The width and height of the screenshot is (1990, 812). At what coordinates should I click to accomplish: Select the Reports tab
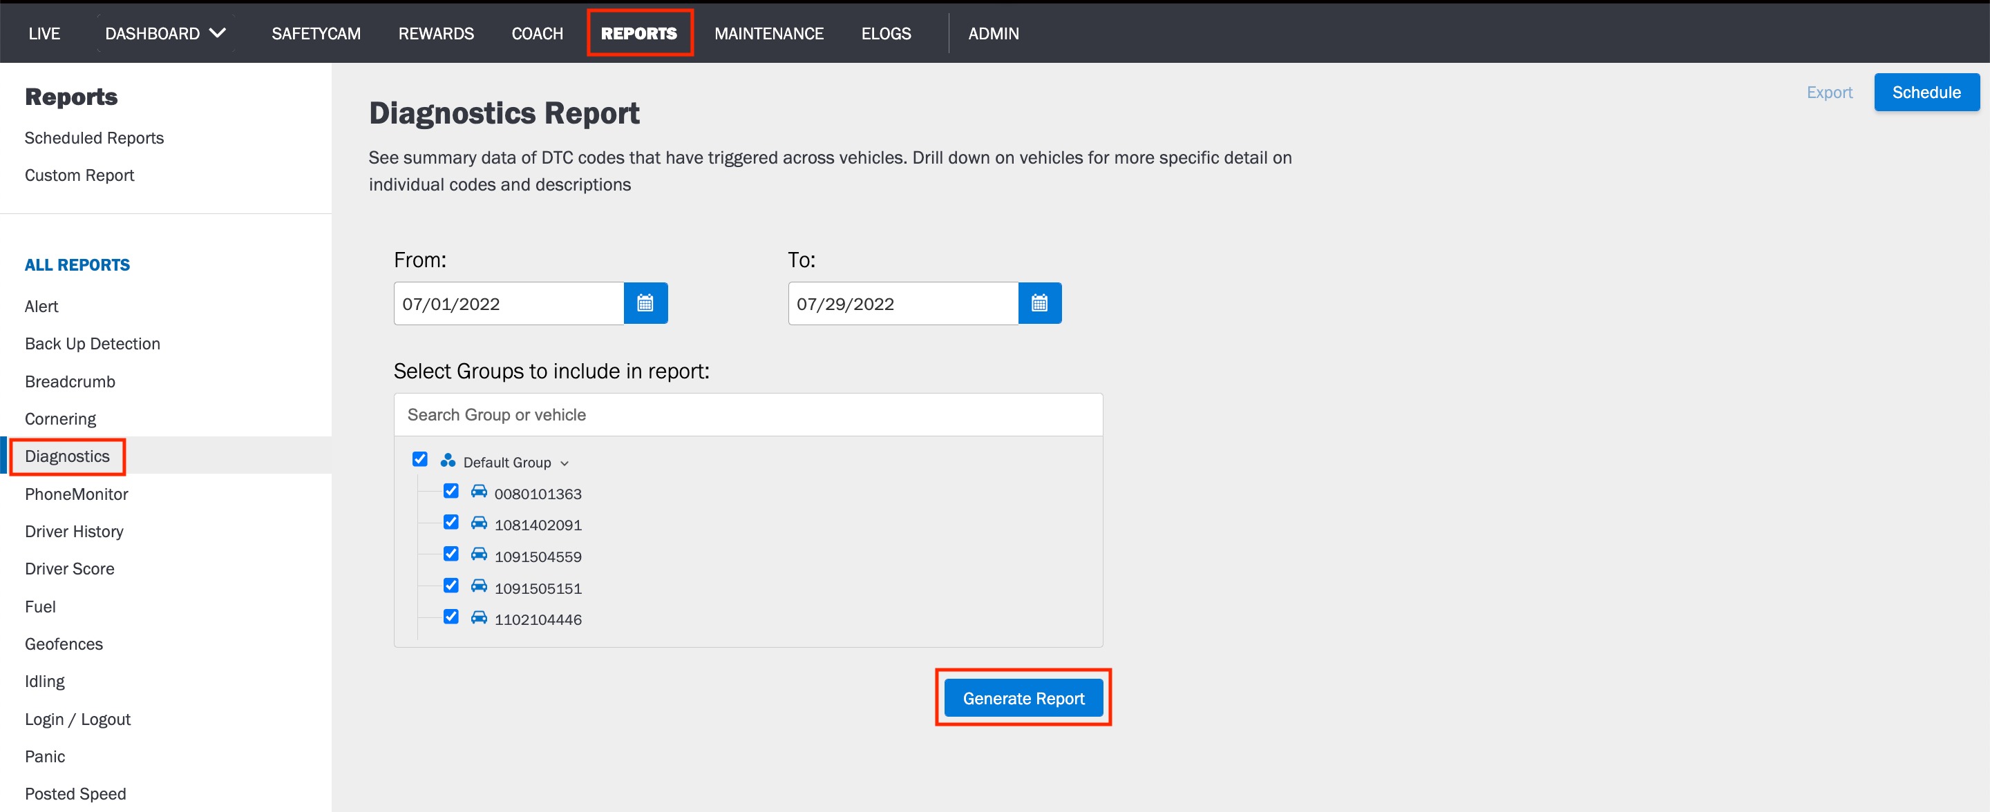pyautogui.click(x=639, y=33)
